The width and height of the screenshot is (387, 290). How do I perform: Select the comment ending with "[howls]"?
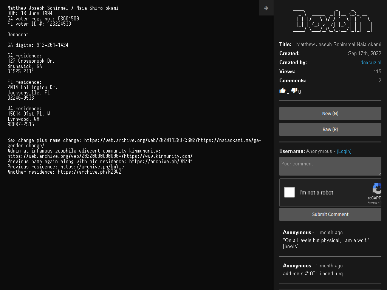[x=326, y=243]
